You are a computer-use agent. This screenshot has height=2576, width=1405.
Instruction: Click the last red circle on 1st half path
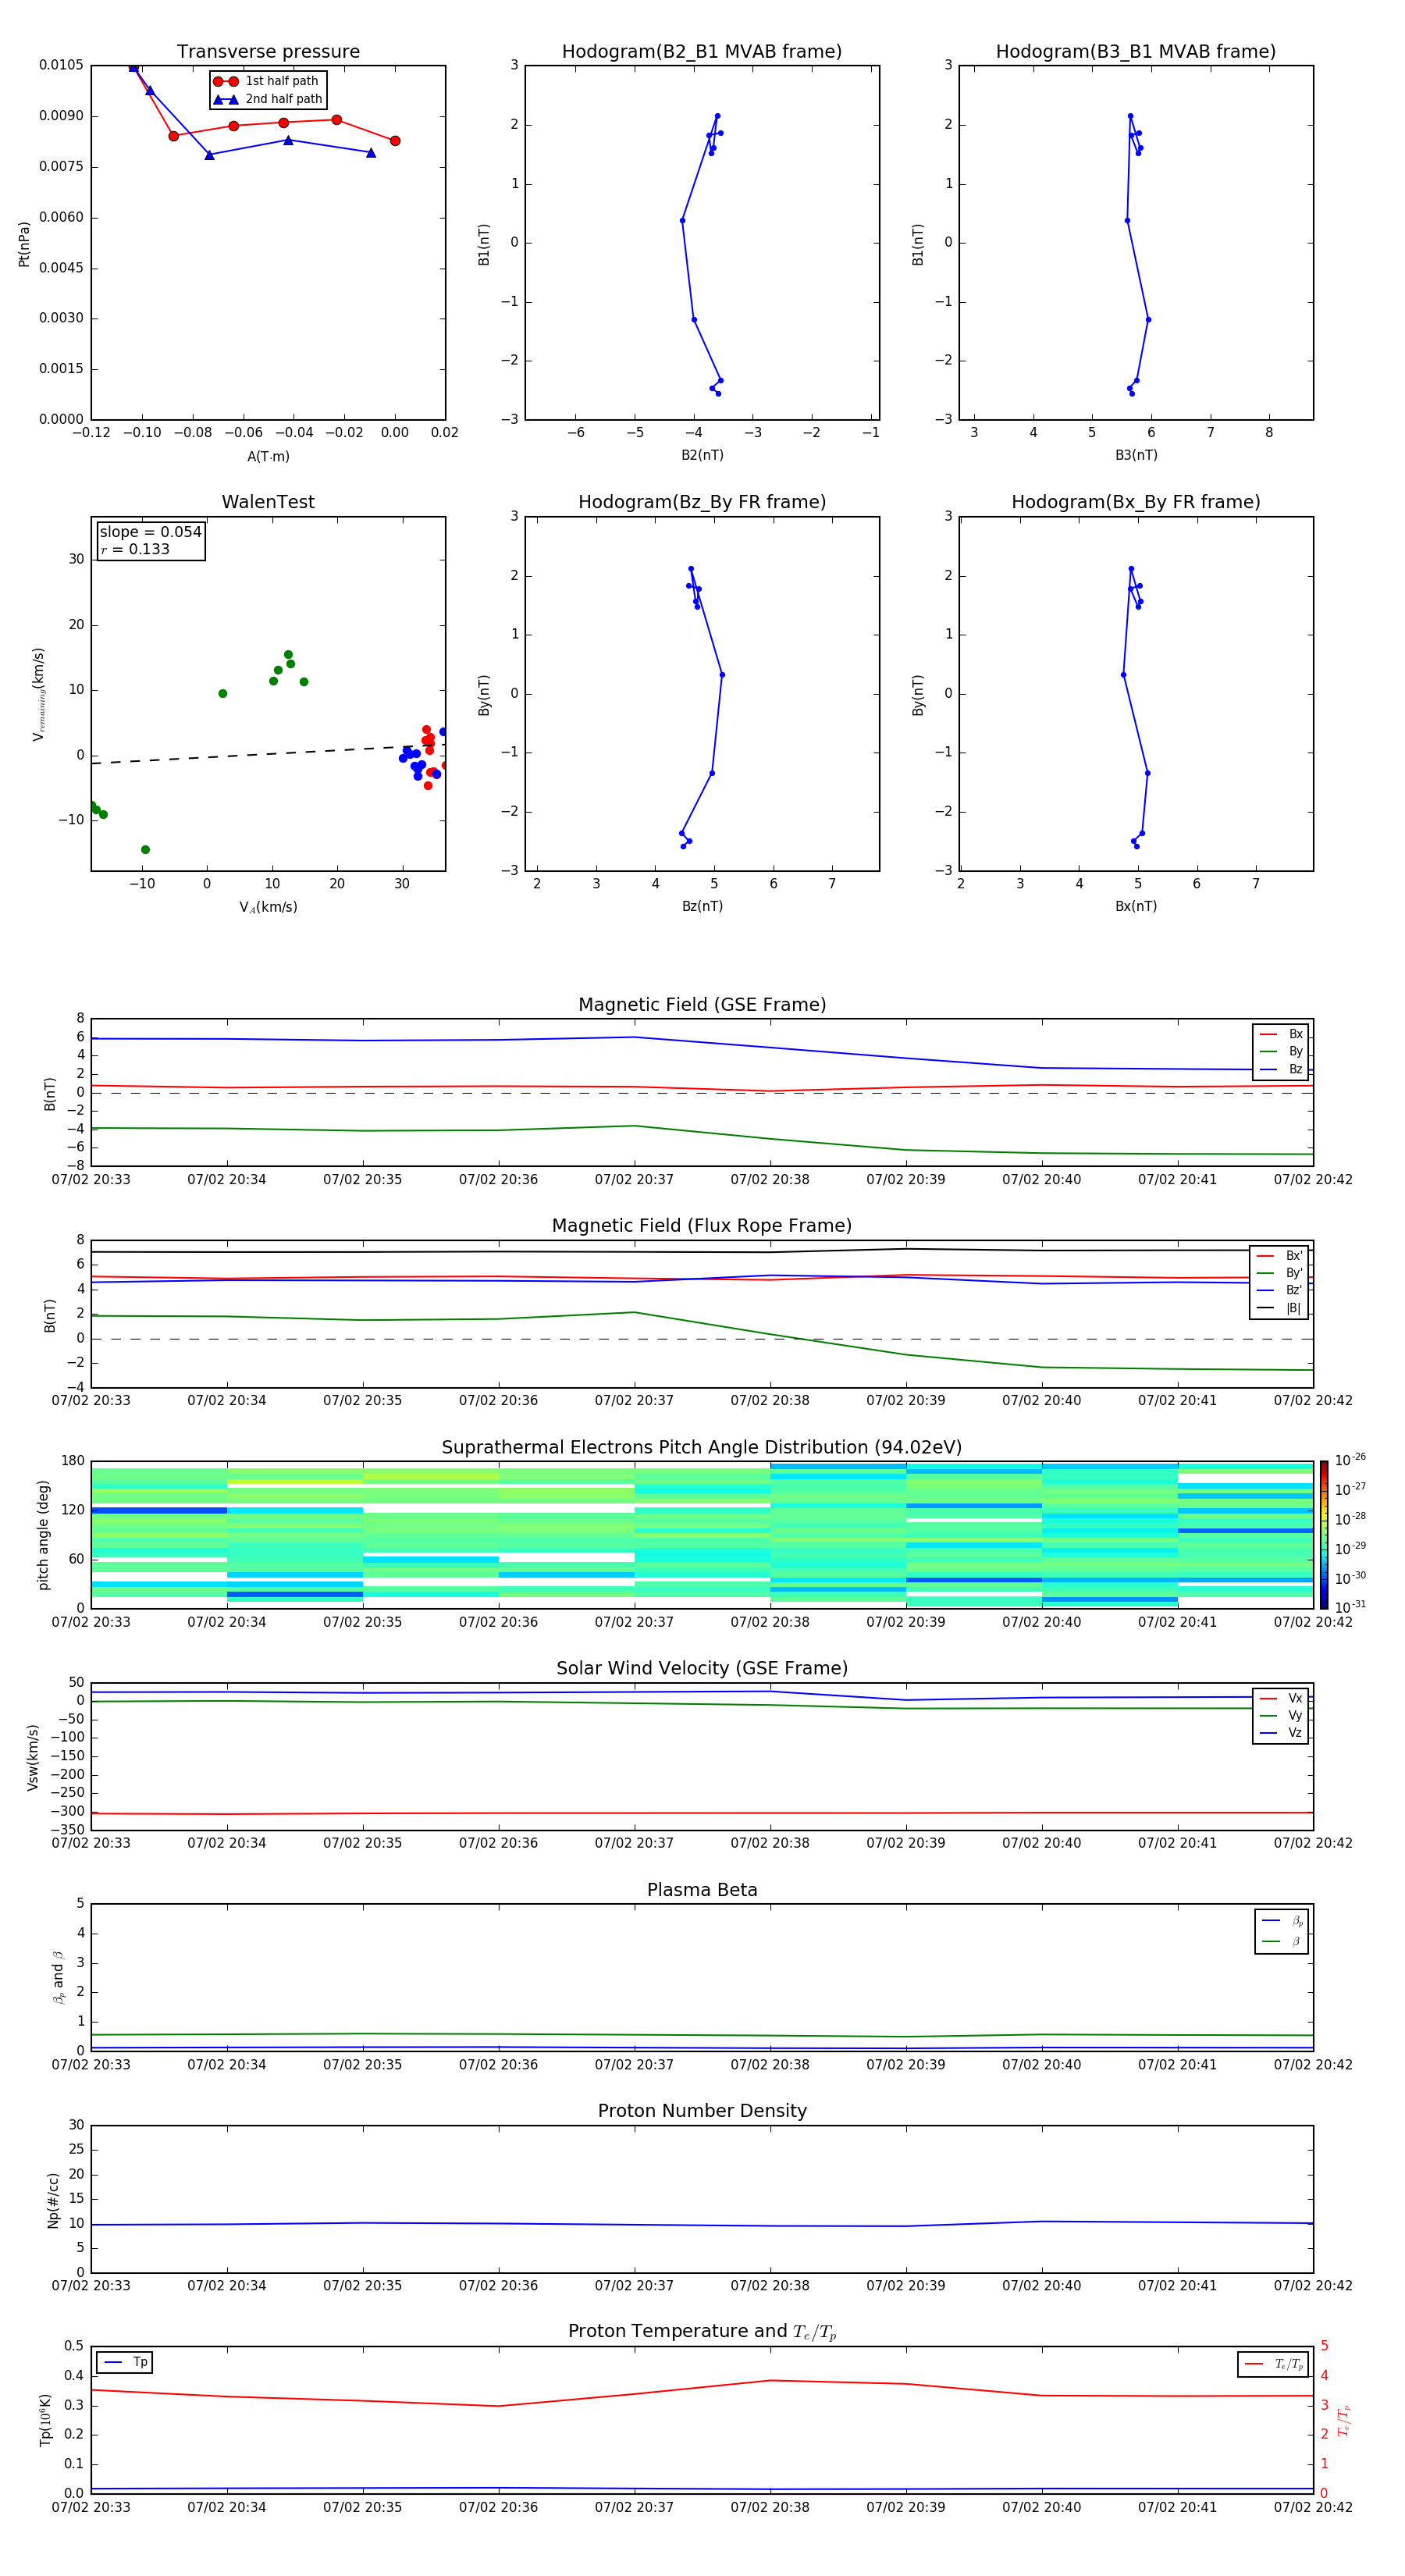pyautogui.click(x=395, y=141)
